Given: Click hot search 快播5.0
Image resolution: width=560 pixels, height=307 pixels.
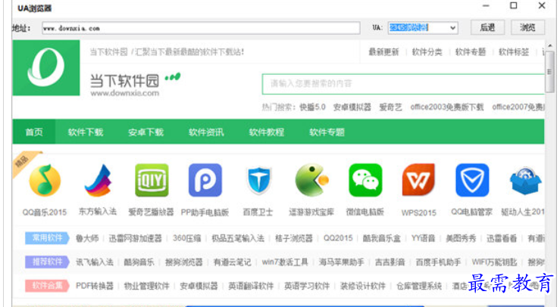Looking at the screenshot, I should click(312, 107).
